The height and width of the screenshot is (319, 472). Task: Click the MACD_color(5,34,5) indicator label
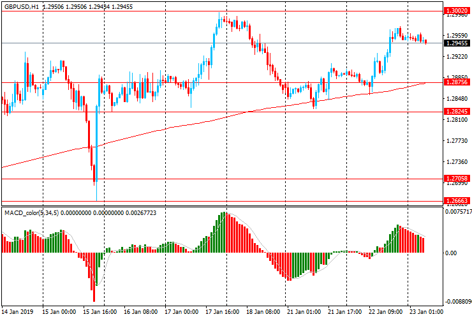click(32, 213)
